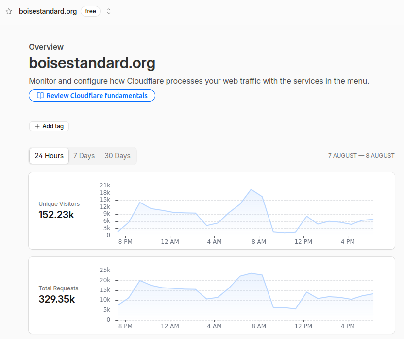Image resolution: width=404 pixels, height=339 pixels.
Task: Click the 25k axis label on requests chart
Action: point(105,270)
